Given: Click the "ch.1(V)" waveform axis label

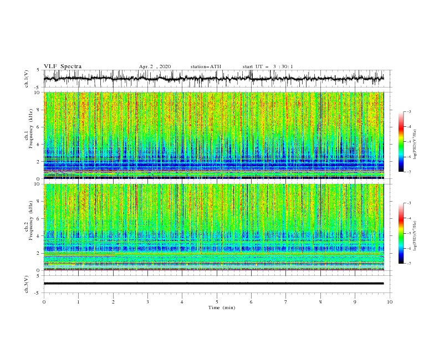Looking at the screenshot, I should (27, 79).
